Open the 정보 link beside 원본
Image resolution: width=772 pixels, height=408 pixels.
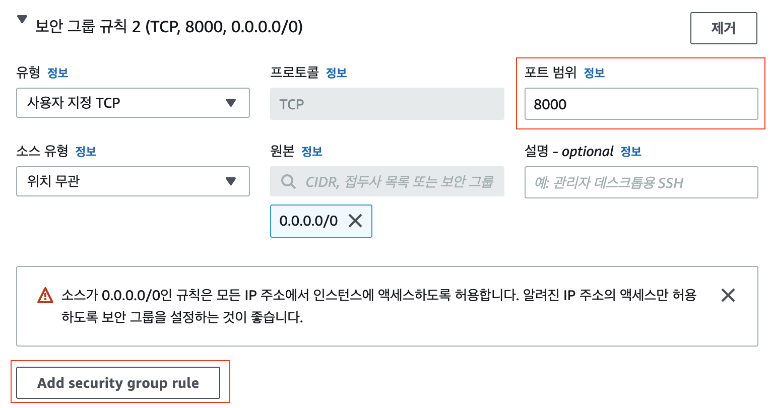(x=311, y=152)
